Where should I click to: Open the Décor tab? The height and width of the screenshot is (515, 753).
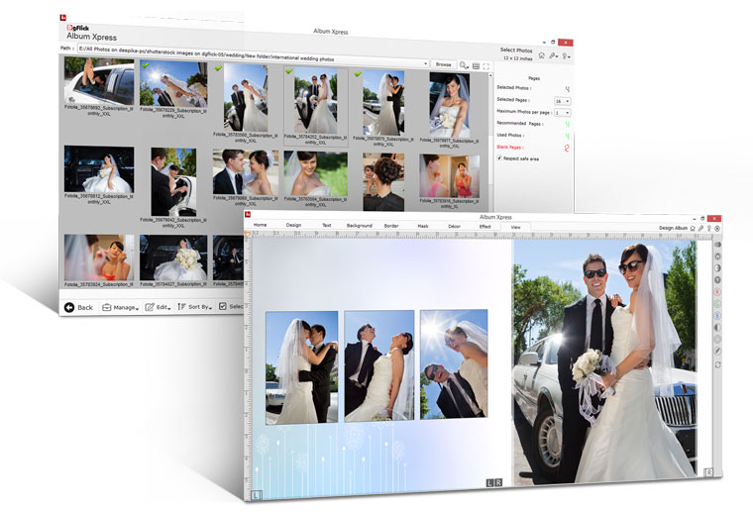pyautogui.click(x=454, y=226)
